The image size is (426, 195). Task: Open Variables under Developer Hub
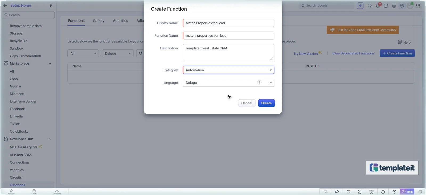coord(17,170)
